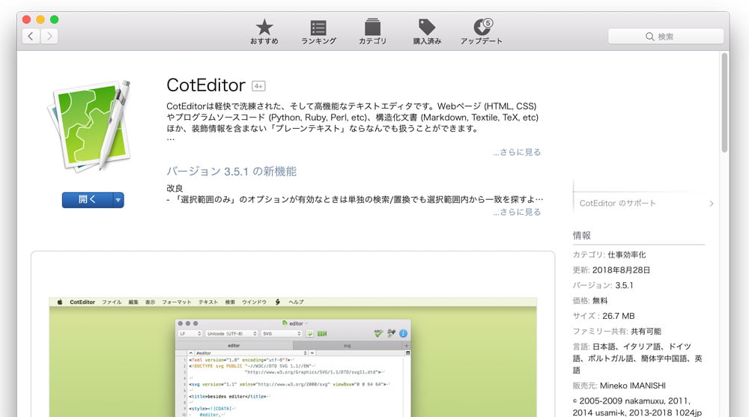Click the 開く open button
The width and height of the screenshot is (749, 417).
(87, 200)
